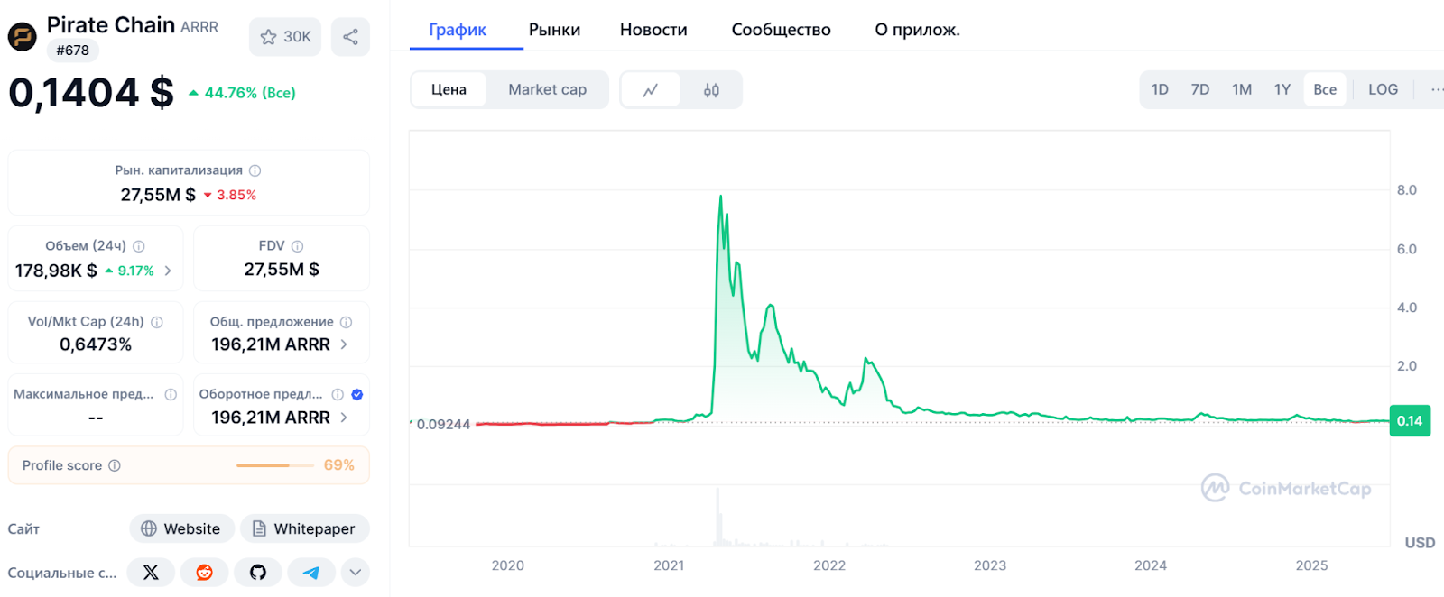The height and width of the screenshot is (597, 1444).
Task: Open the График tab
Action: pyautogui.click(x=458, y=30)
